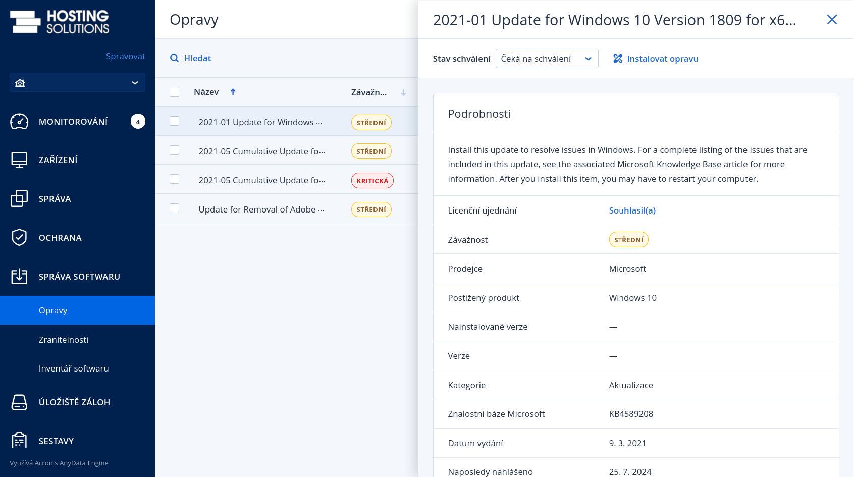Open the Opravy menu item
This screenshot has width=854, height=477.
coord(77,310)
